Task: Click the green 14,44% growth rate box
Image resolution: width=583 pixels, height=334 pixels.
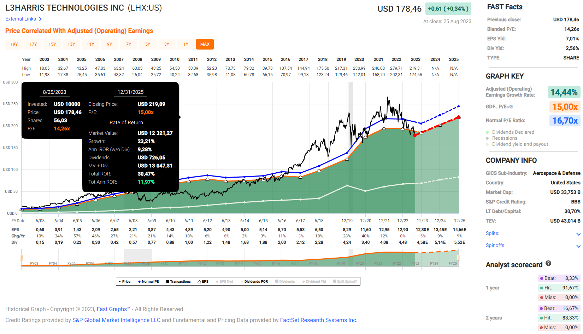Action: (x=564, y=92)
